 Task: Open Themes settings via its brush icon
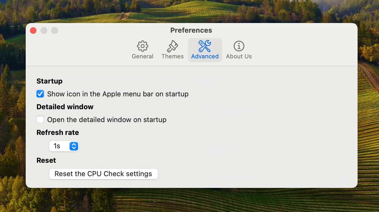coord(172,46)
